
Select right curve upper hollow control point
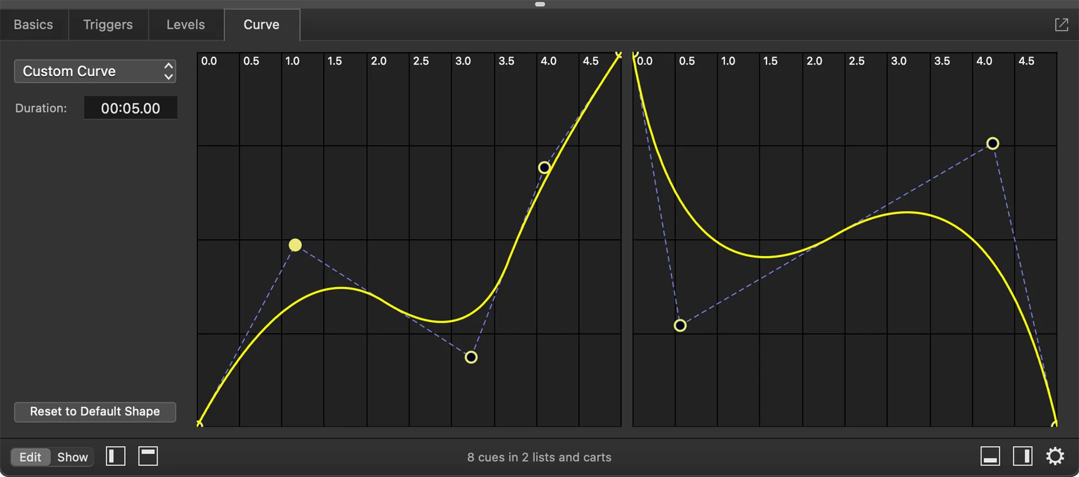point(992,143)
